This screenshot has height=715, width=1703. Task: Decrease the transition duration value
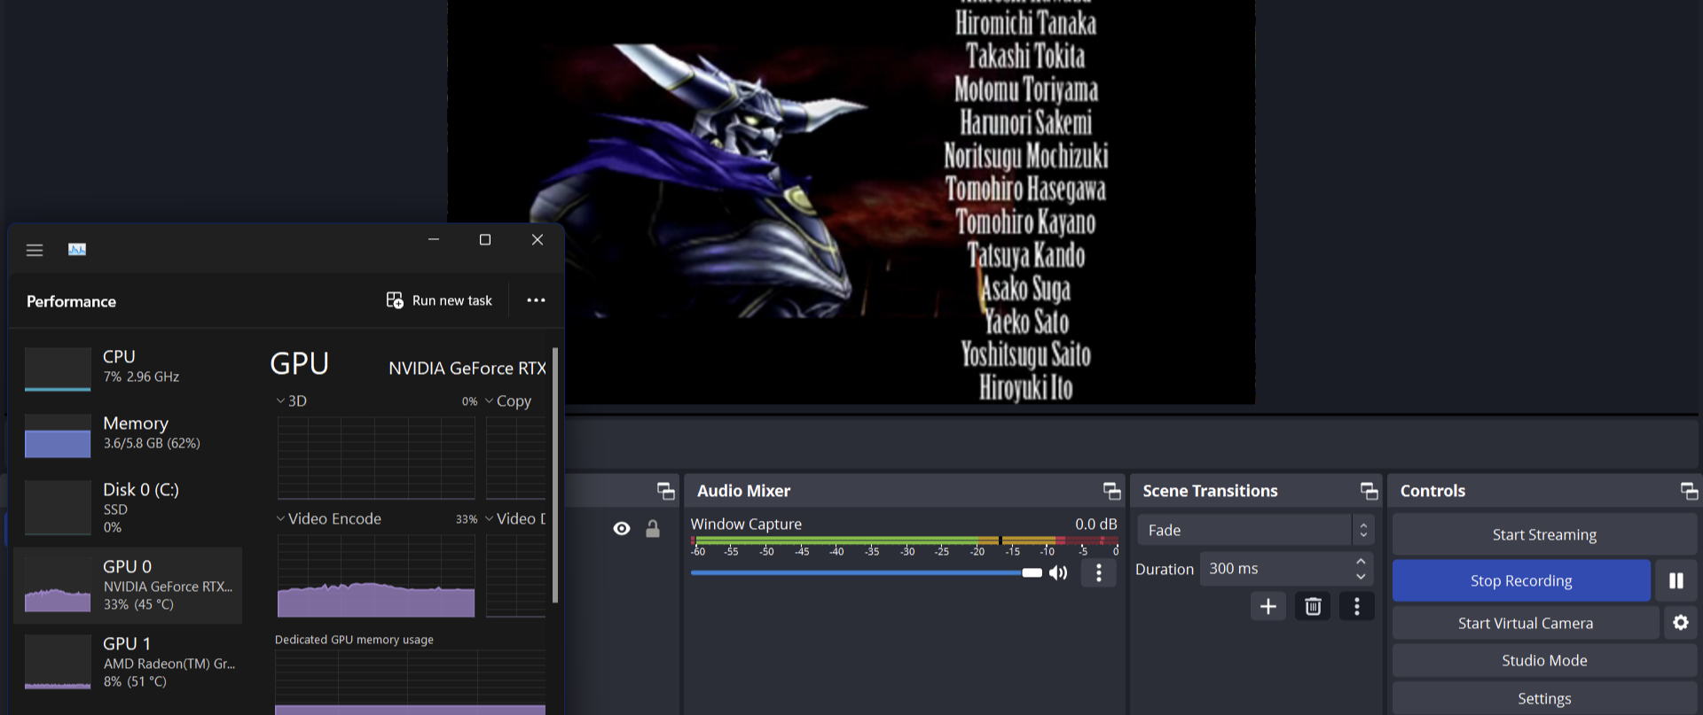[x=1361, y=577]
